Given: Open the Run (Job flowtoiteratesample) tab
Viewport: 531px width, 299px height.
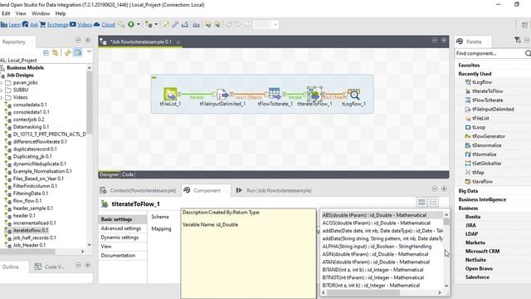Looking at the screenshot, I should 274,190.
